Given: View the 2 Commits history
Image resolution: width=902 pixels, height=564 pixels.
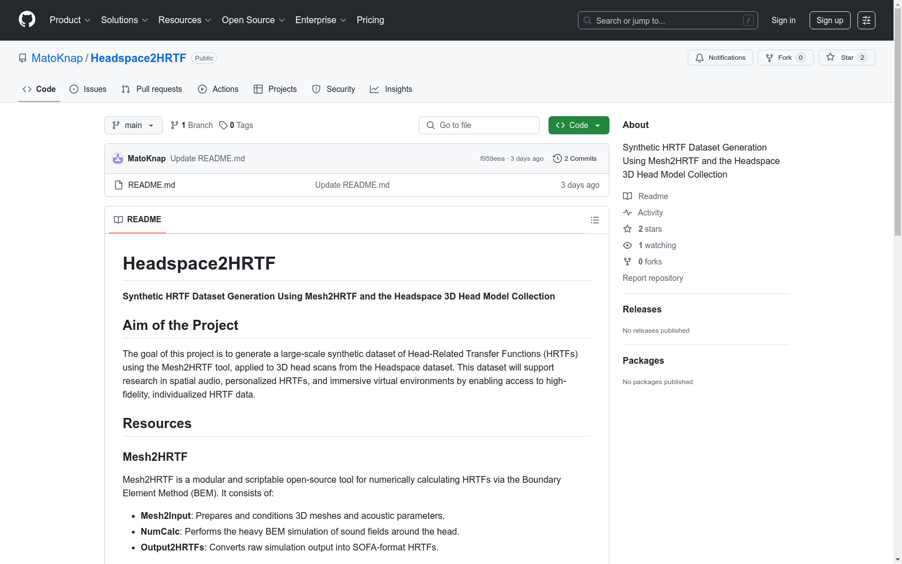Looking at the screenshot, I should (575, 158).
